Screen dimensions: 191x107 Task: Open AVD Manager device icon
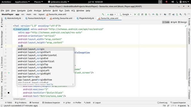177,14
